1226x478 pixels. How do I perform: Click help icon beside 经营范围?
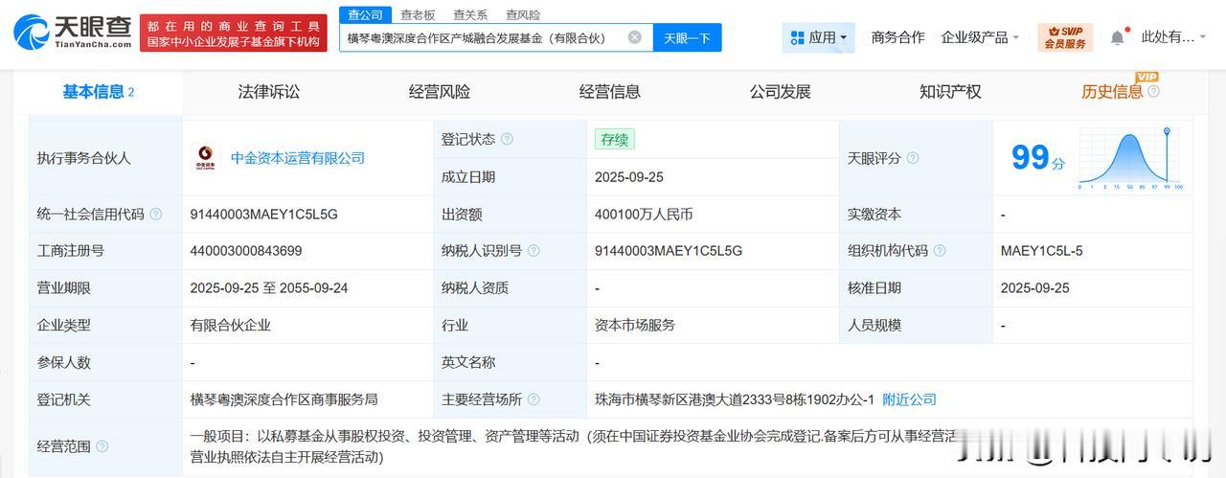(102, 446)
